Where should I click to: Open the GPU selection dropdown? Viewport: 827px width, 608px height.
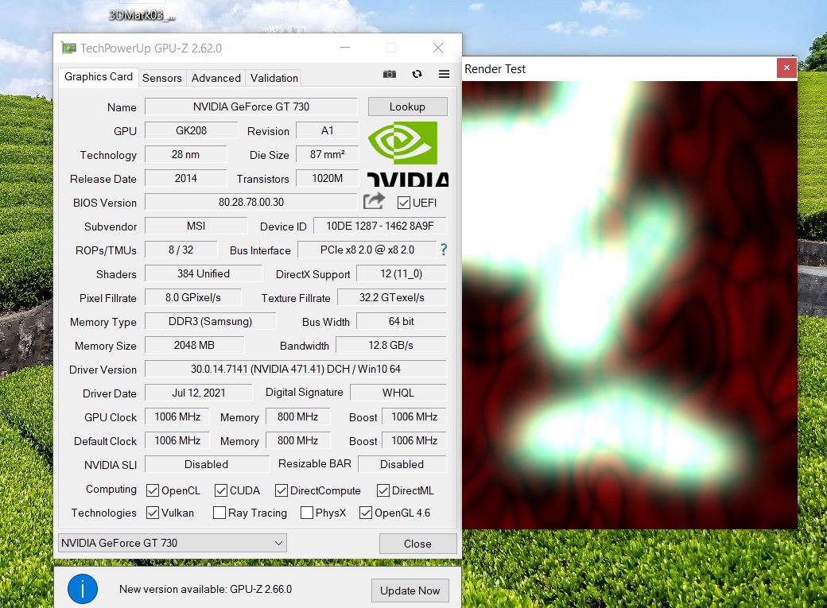click(x=172, y=543)
